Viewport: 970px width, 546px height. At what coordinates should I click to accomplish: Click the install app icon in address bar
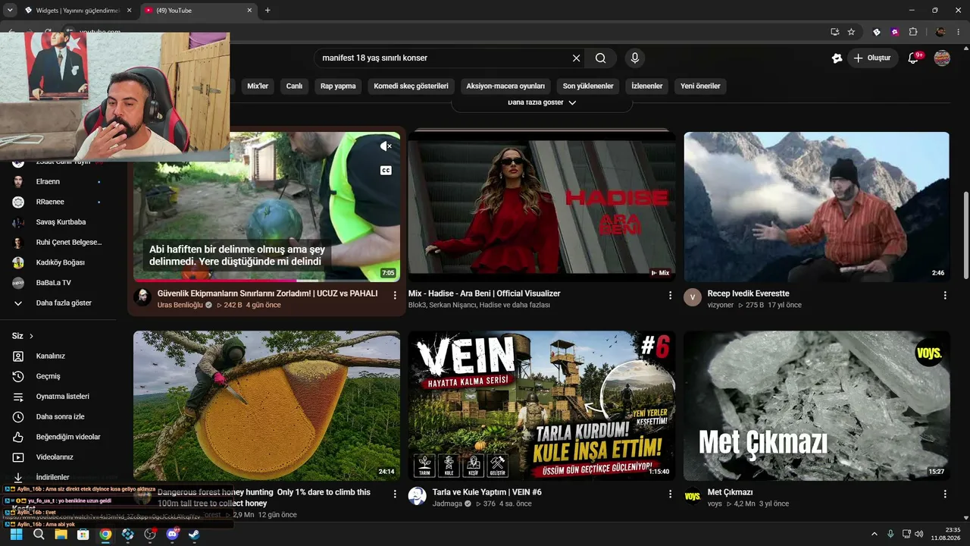[834, 32]
